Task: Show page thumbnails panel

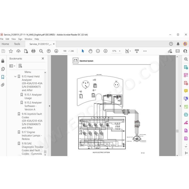Action: click(3, 69)
